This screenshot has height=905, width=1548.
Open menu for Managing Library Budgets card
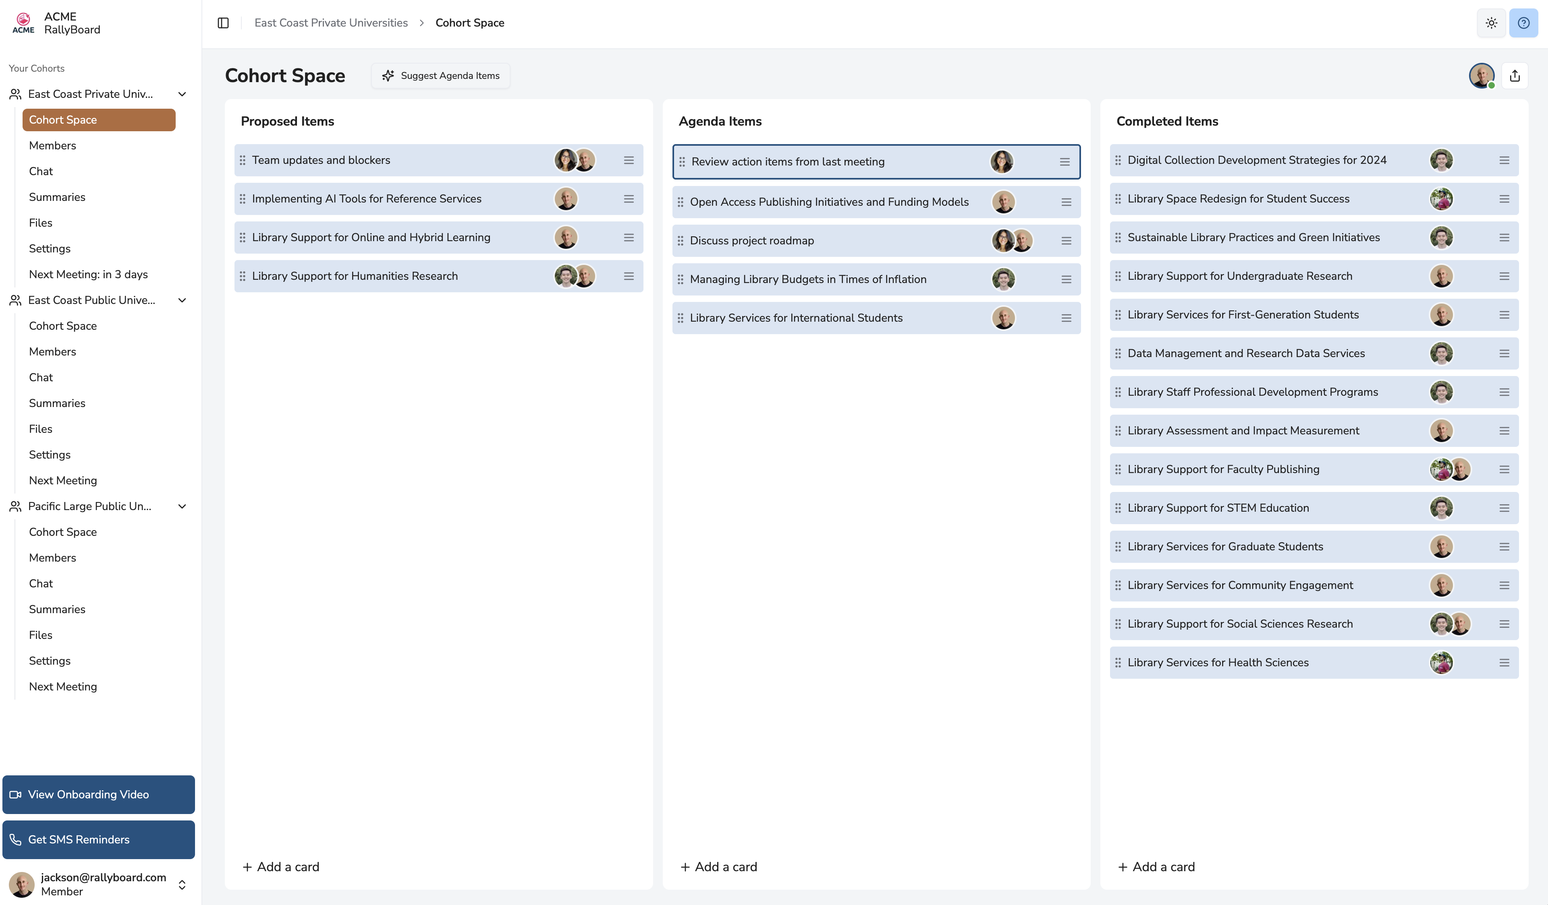(x=1066, y=279)
